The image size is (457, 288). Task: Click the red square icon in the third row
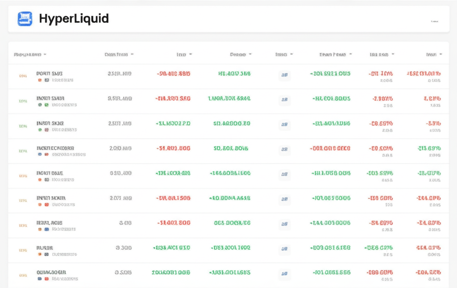pyautogui.click(x=46, y=130)
